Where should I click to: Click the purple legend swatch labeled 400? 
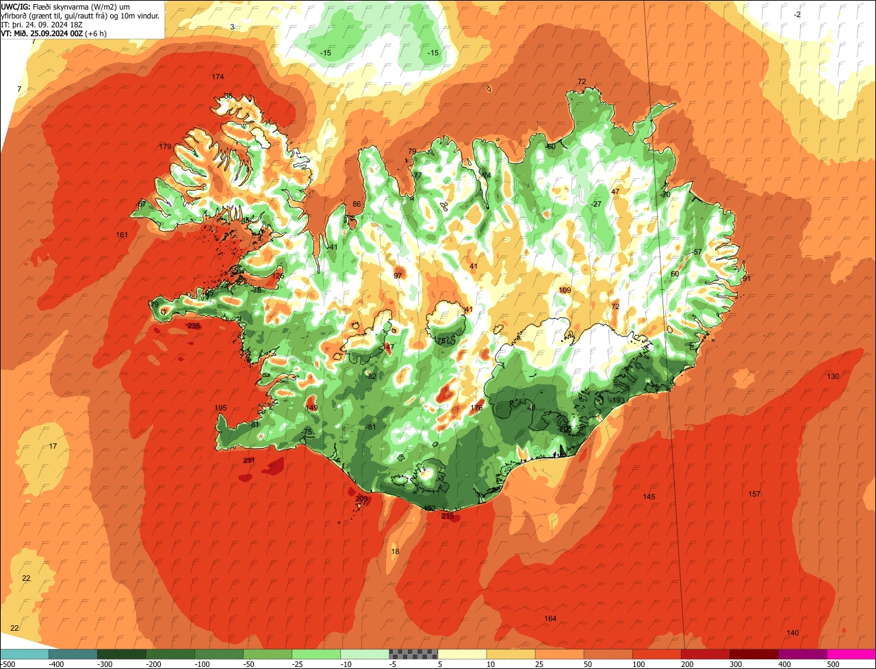coord(802,655)
